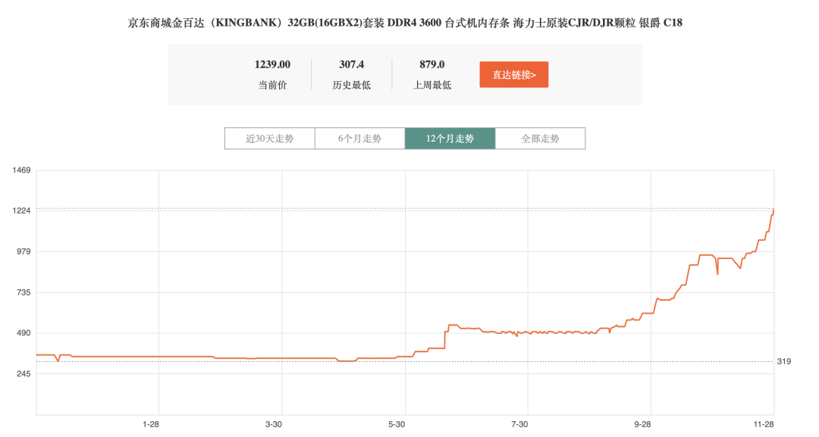Switch to 近30天走势 tab
Screen dimensions: 819x437
(x=269, y=139)
